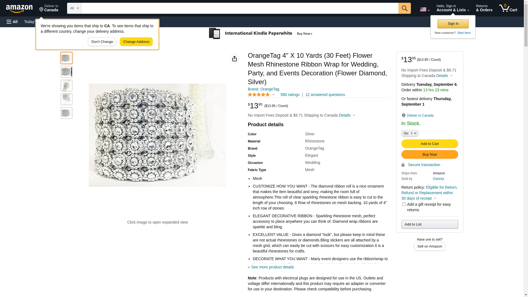Viewport: 528px width, 297px height.
Task: Click the Add to Cart button
Action: coord(429,144)
